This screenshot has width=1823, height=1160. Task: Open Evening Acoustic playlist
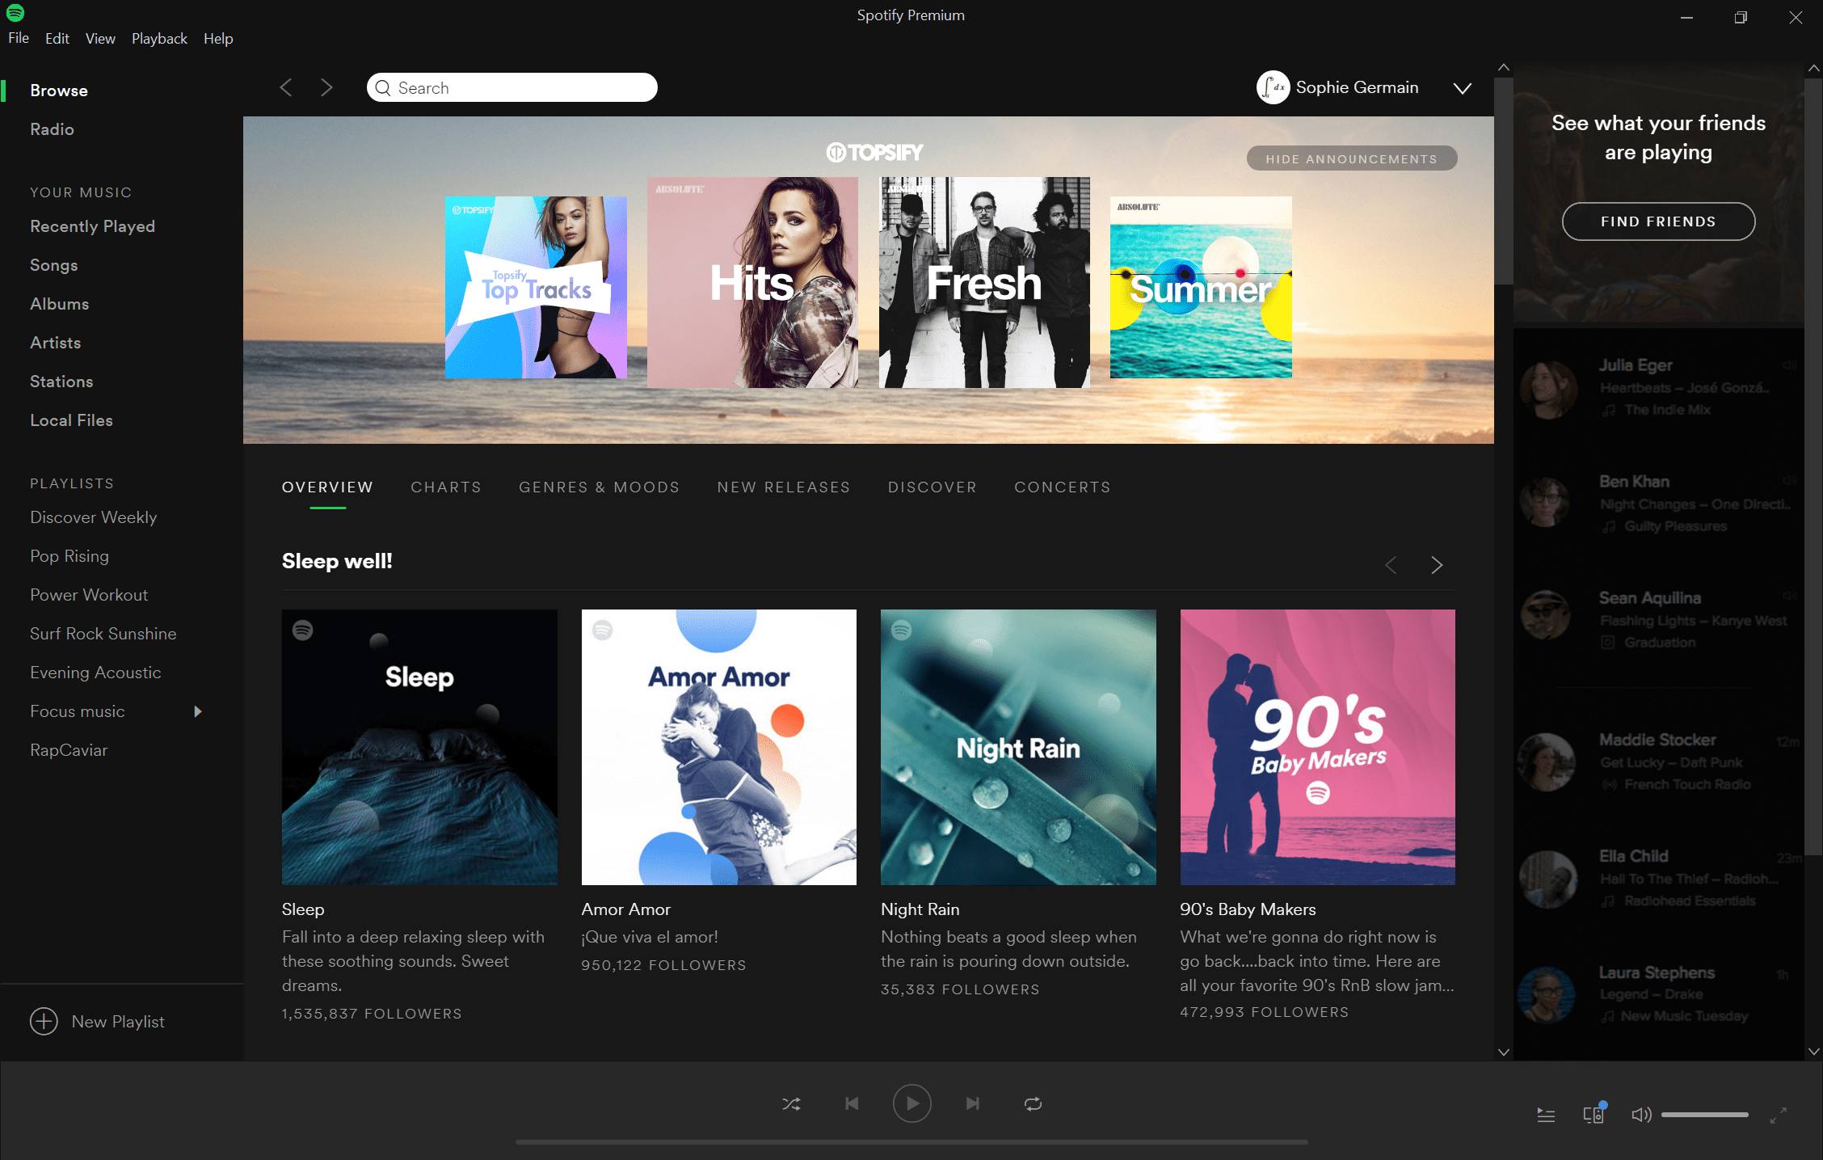pyautogui.click(x=95, y=673)
